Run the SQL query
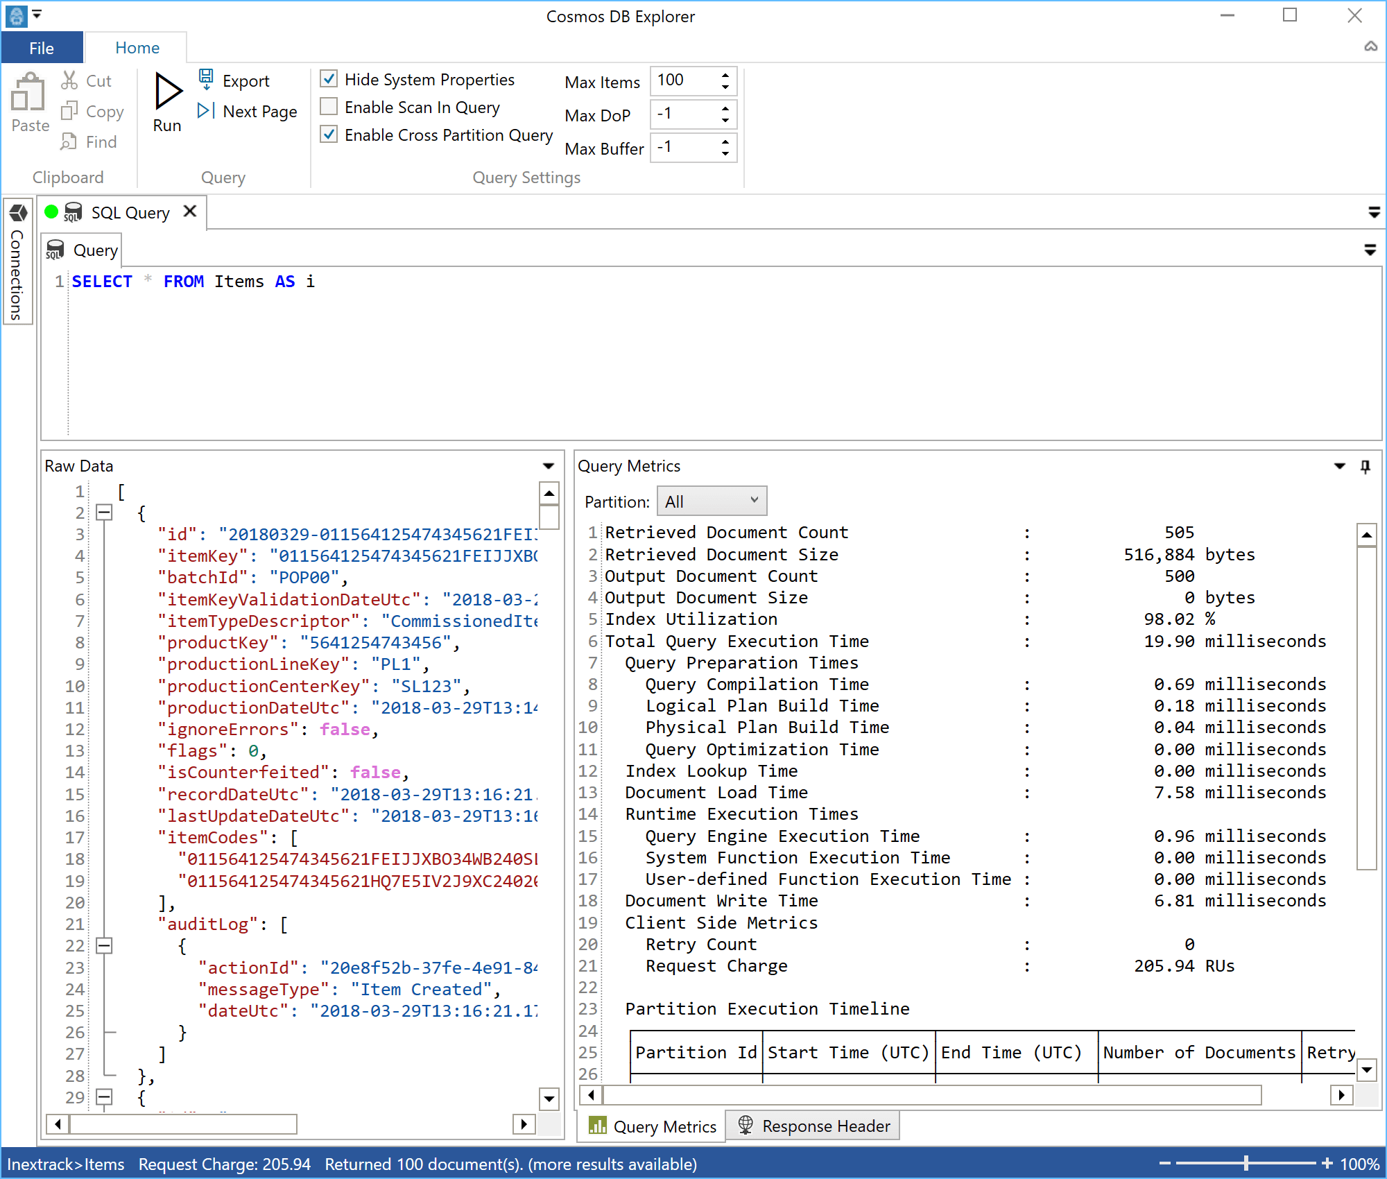 click(167, 103)
